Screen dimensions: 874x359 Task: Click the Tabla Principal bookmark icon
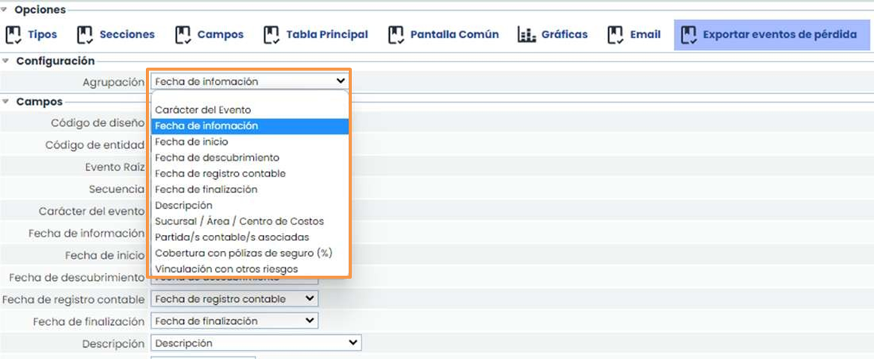pos(271,35)
